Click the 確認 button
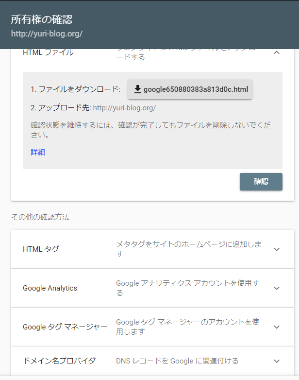This screenshot has height=380, width=299. 261,182
